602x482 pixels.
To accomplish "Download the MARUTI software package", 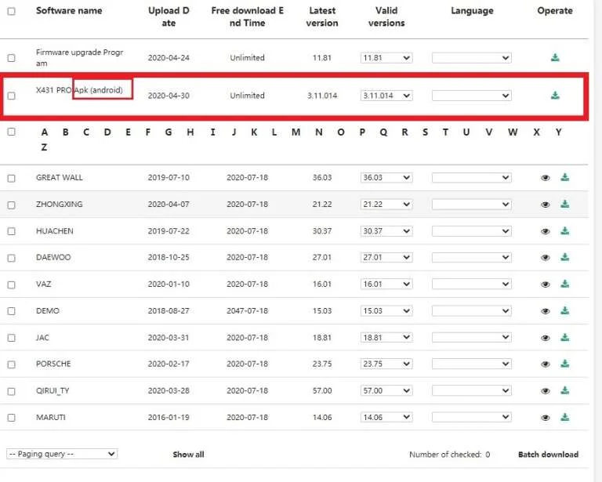I will [x=565, y=418].
